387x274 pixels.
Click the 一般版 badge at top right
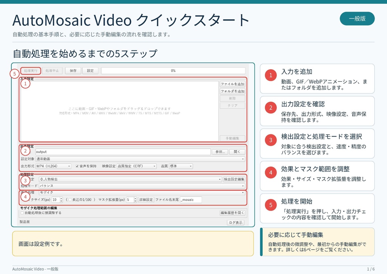tap(357, 19)
